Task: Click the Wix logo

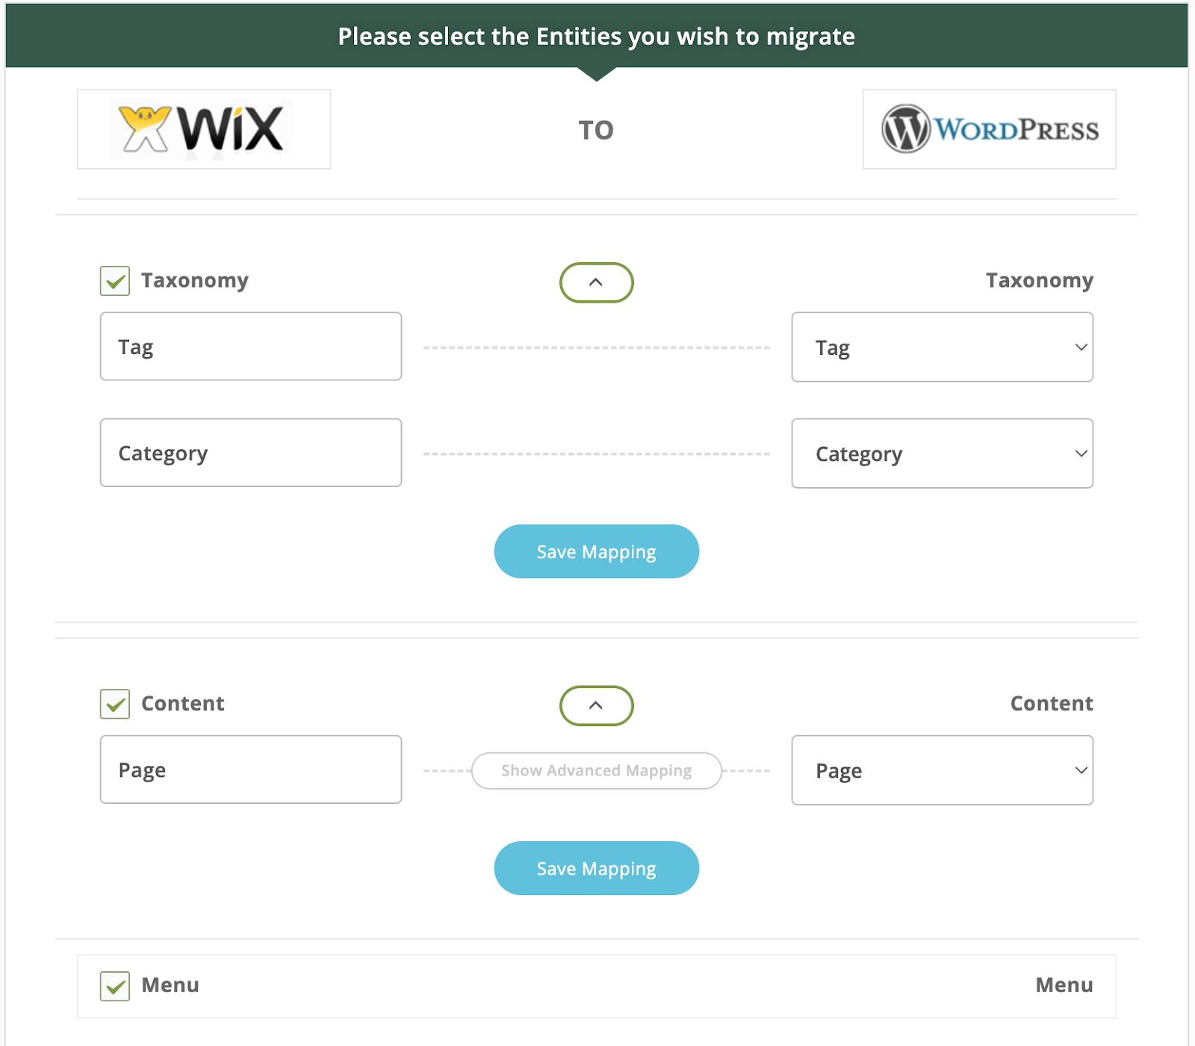Action: pyautogui.click(x=203, y=129)
